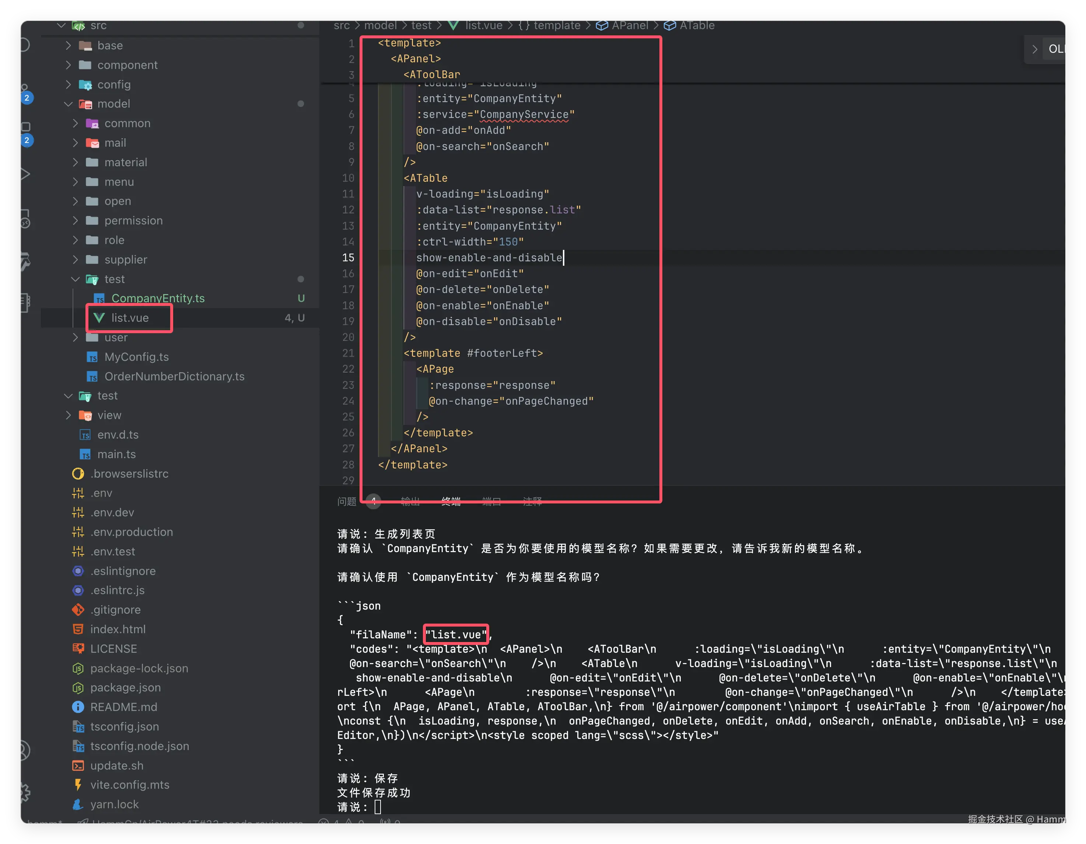1086x844 pixels.
Task: Click the .gitignore git icon
Action: coord(78,610)
